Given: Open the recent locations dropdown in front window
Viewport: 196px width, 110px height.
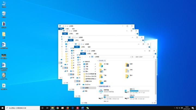Looking at the screenshot, I should point(87,57).
